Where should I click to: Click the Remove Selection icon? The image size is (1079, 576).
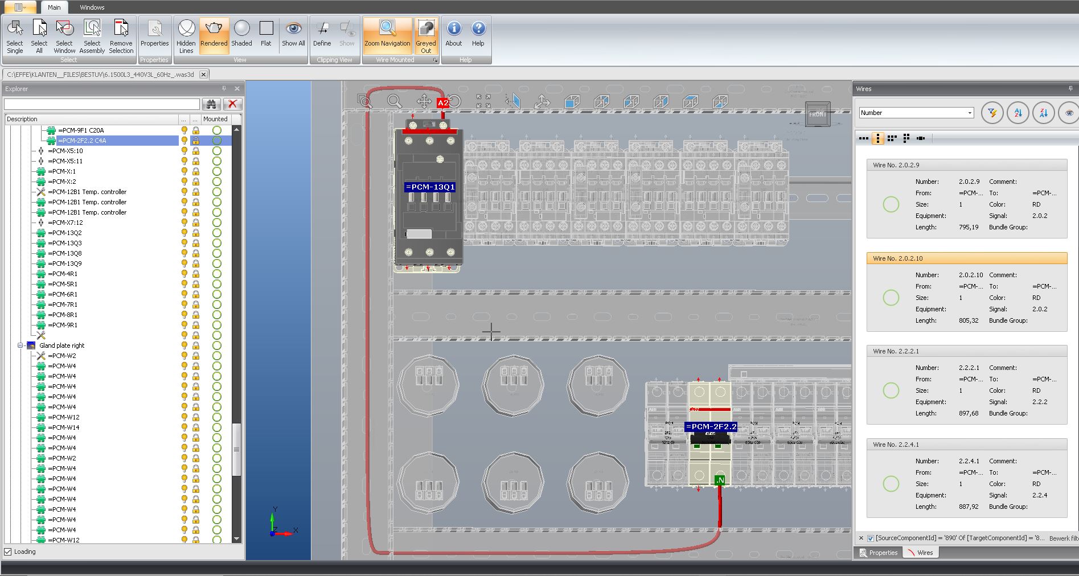point(121,36)
